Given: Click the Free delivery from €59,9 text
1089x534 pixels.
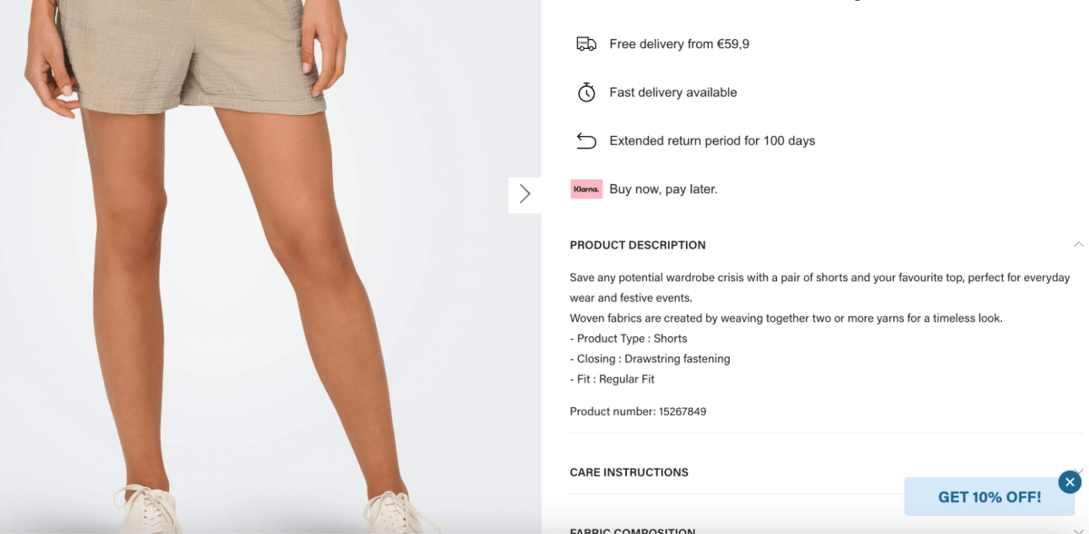Looking at the screenshot, I should (679, 44).
